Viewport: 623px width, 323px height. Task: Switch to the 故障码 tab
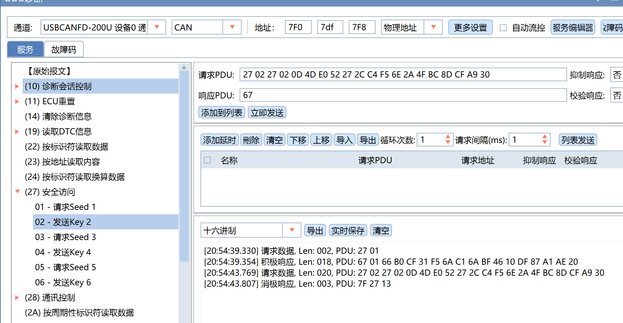click(64, 50)
